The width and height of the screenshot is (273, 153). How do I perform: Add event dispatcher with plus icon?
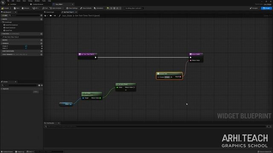(x=41, y=51)
